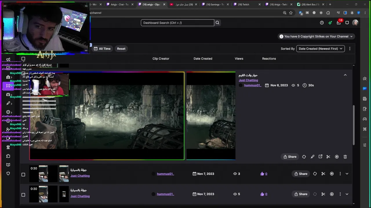Click the narrower second clip preview
The width and height of the screenshot is (371, 208).
click(211, 116)
